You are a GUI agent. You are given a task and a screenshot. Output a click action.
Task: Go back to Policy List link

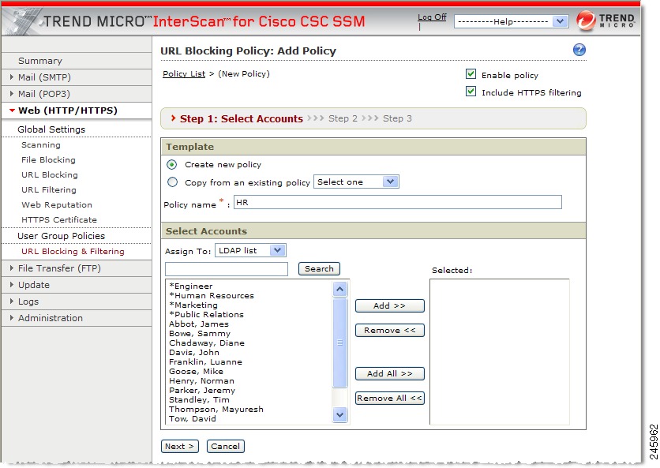[184, 74]
